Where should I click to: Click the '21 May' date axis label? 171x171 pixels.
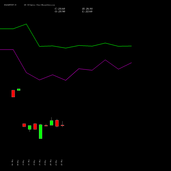click(x=56, y=162)
